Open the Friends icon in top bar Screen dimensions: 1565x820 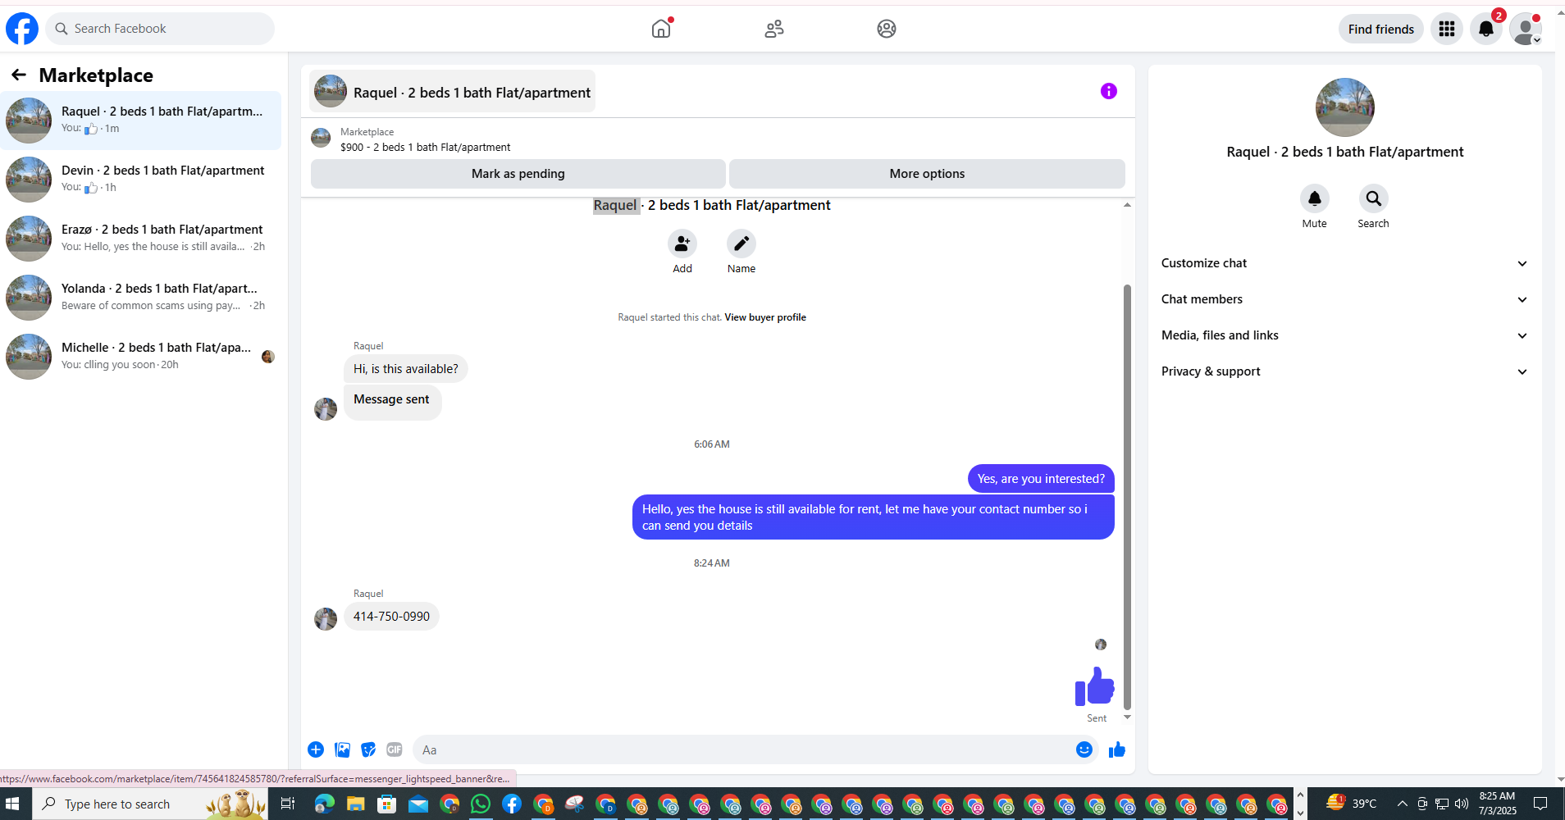pos(774,29)
